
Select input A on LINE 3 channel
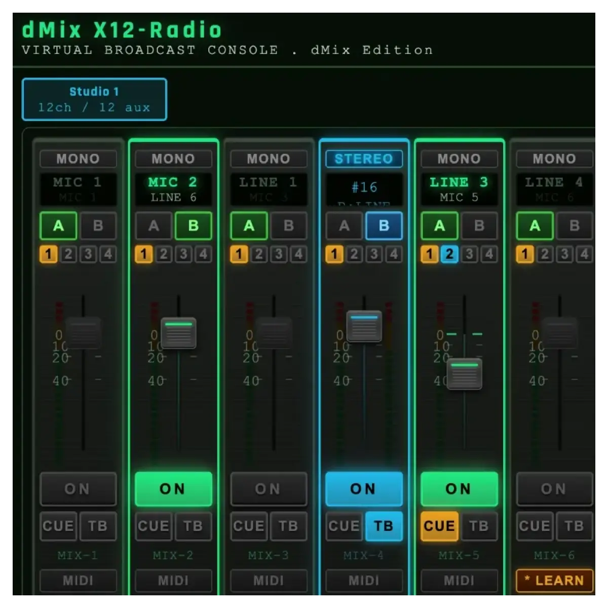point(439,226)
